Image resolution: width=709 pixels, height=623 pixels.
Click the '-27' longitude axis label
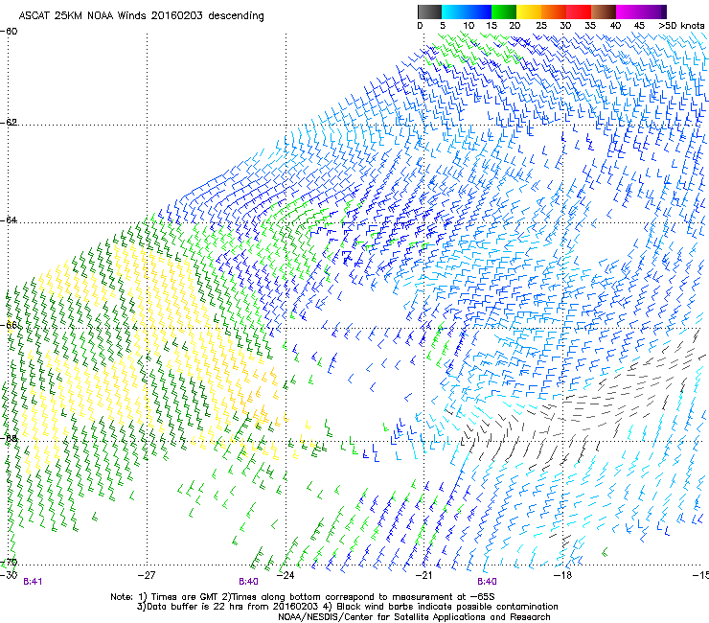(x=147, y=575)
